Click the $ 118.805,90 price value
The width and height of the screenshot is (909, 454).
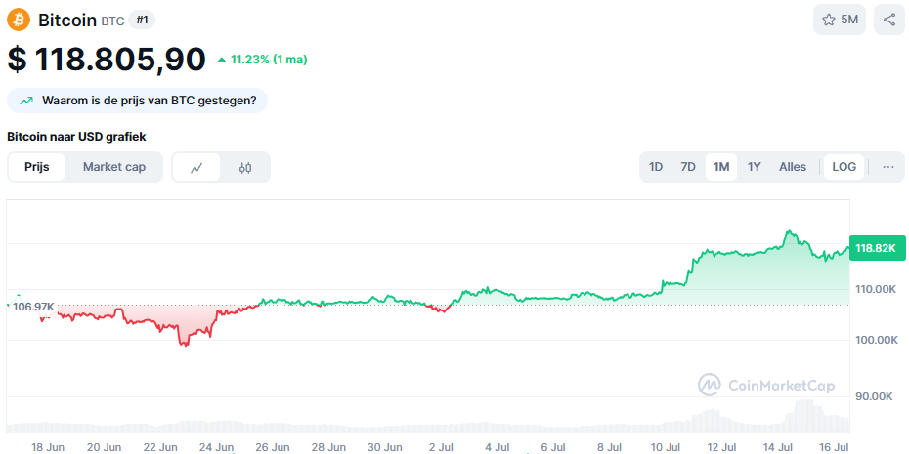pos(107,59)
